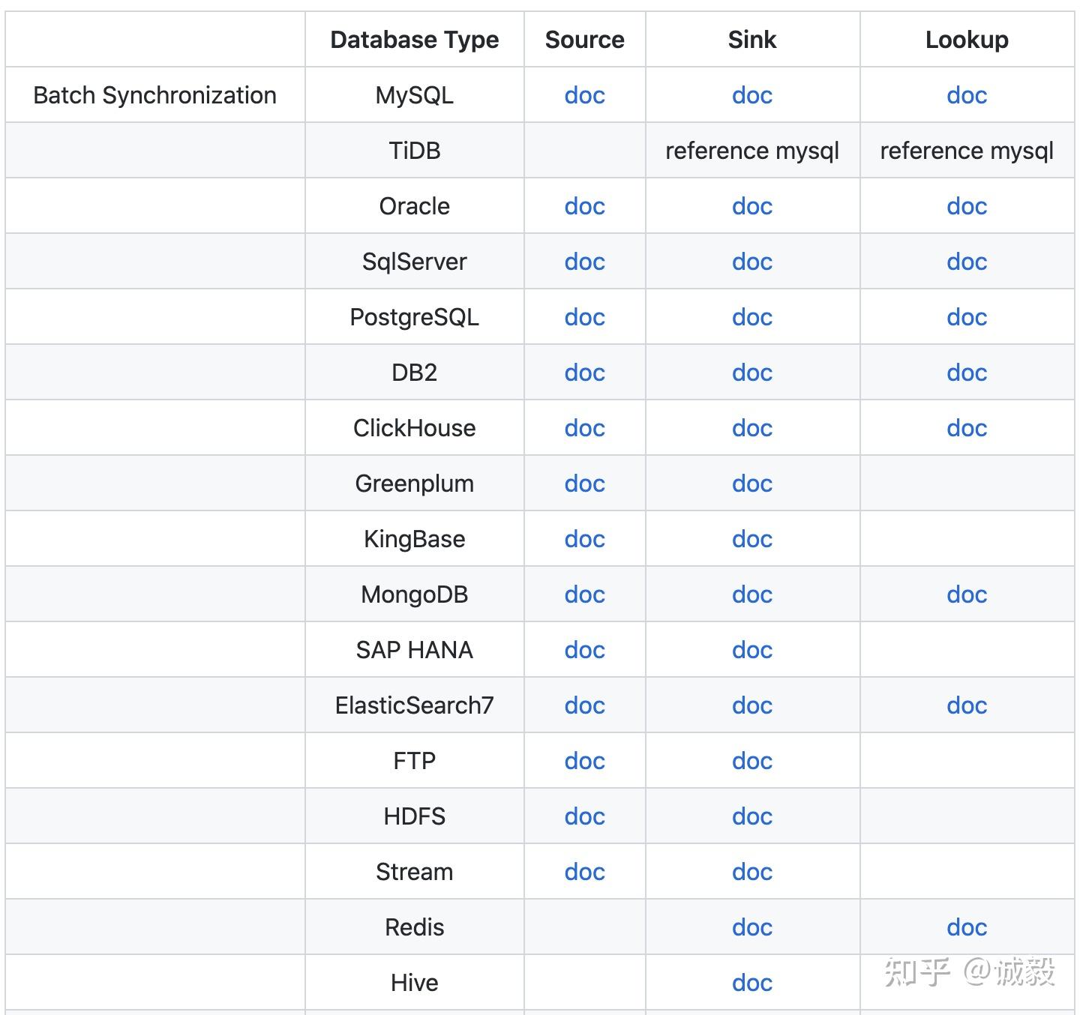Select TiDB Sink 'reference mysql' text
The image size is (1083, 1015).
(x=752, y=151)
